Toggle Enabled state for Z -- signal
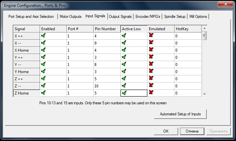This screenshot has width=236, height=141. 44,85
